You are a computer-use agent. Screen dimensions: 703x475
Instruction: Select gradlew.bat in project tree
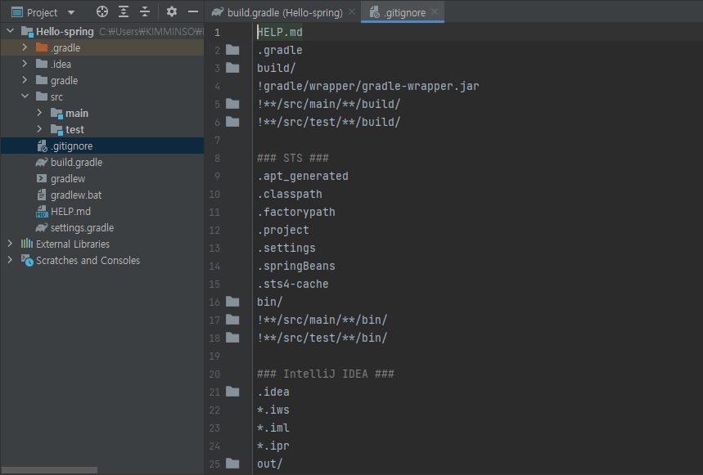(x=76, y=195)
